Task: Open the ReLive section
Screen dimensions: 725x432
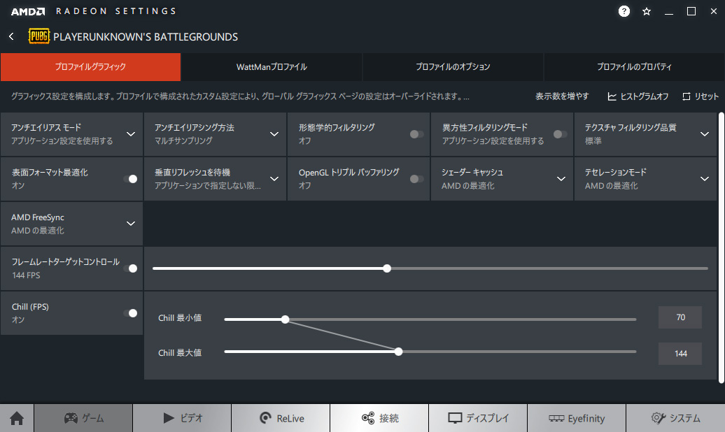Action: click(281, 418)
